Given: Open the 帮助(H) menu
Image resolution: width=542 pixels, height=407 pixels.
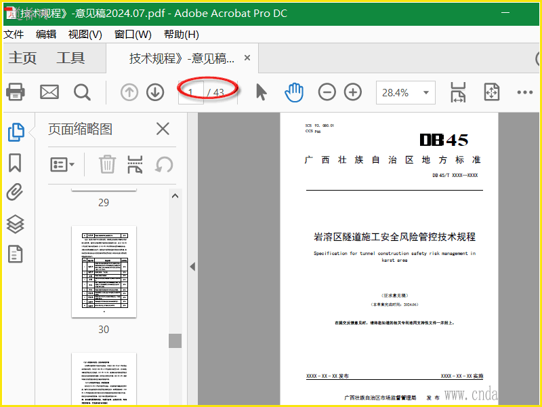Looking at the screenshot, I should point(181,35).
